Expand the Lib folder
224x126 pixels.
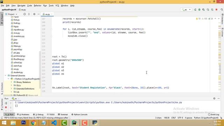[11, 92]
